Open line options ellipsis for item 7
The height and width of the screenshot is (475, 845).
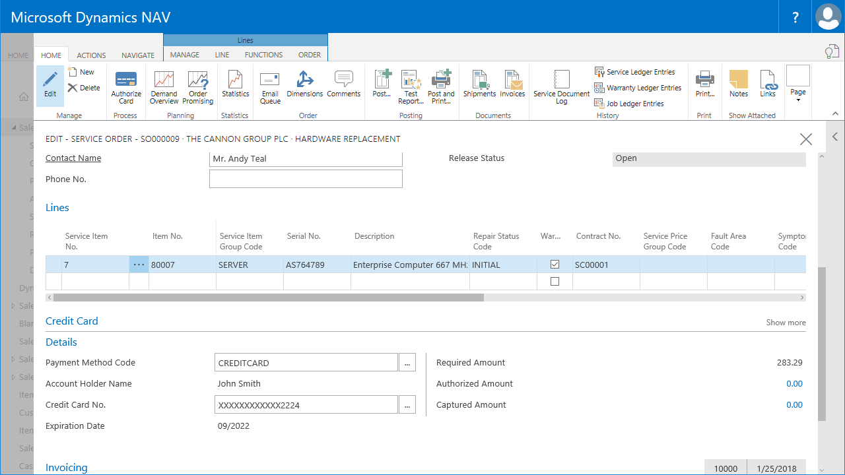point(139,265)
